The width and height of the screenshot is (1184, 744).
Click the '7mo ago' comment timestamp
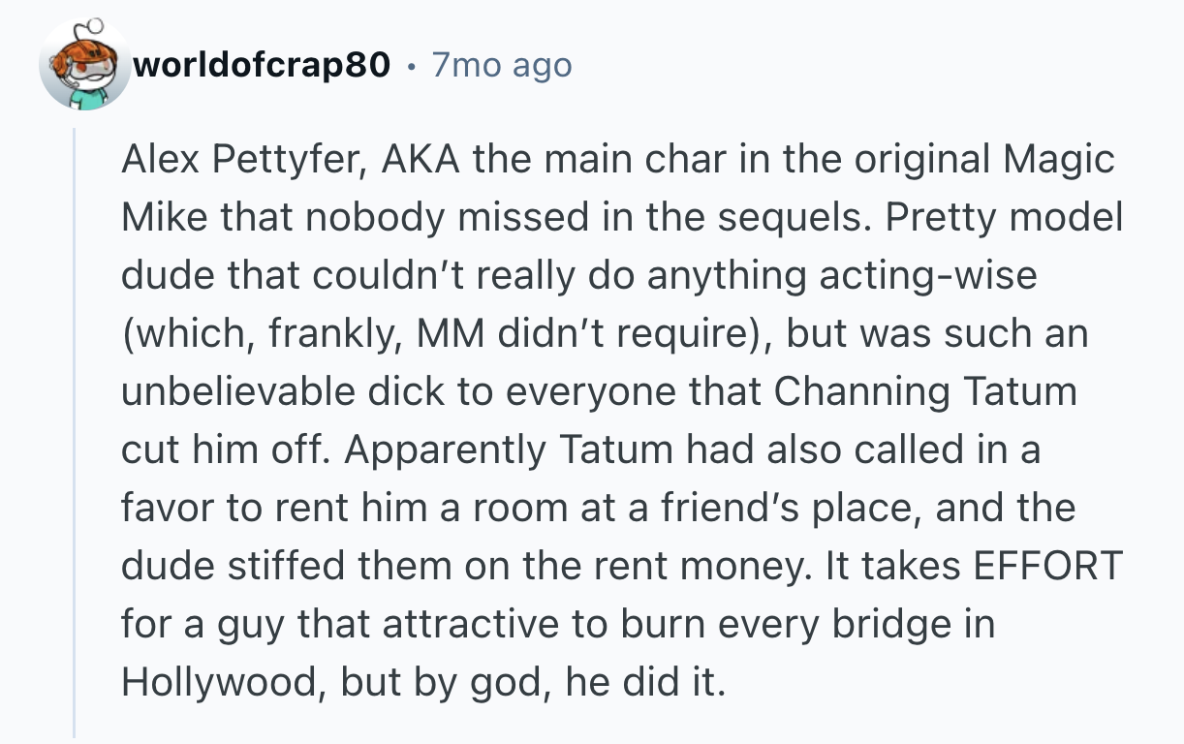tap(502, 65)
